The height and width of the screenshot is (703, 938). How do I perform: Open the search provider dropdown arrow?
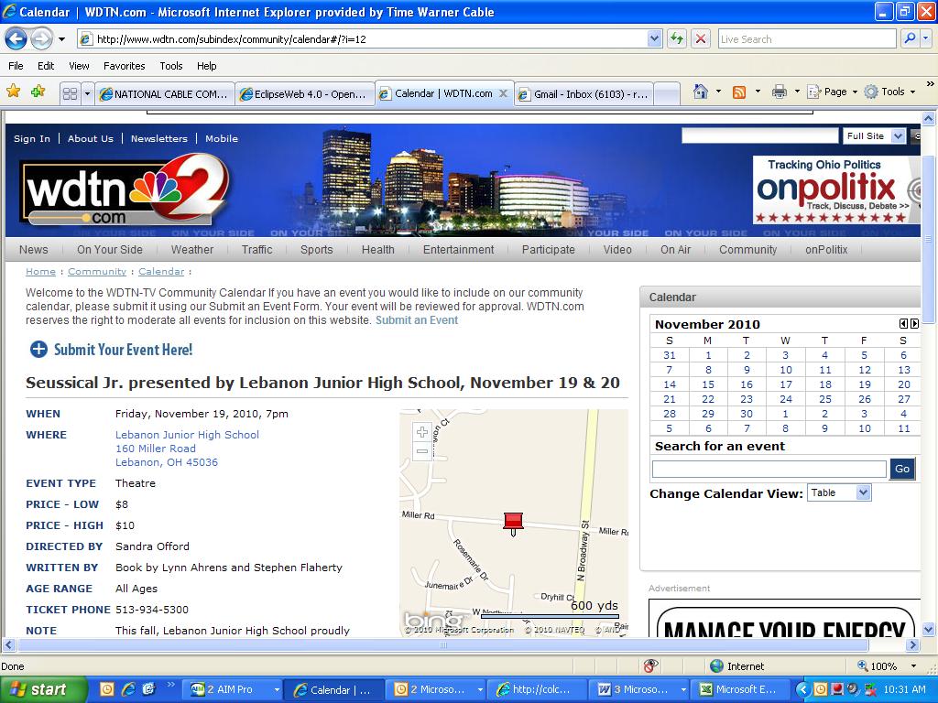926,38
